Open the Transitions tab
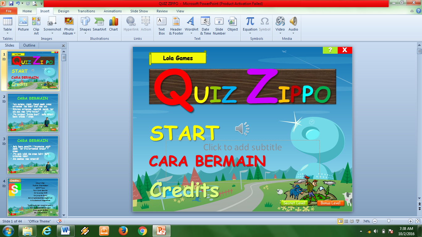Image resolution: width=422 pixels, height=237 pixels. (x=87, y=11)
